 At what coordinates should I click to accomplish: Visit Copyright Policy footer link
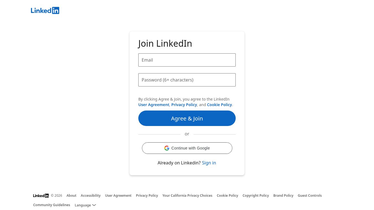(256, 196)
